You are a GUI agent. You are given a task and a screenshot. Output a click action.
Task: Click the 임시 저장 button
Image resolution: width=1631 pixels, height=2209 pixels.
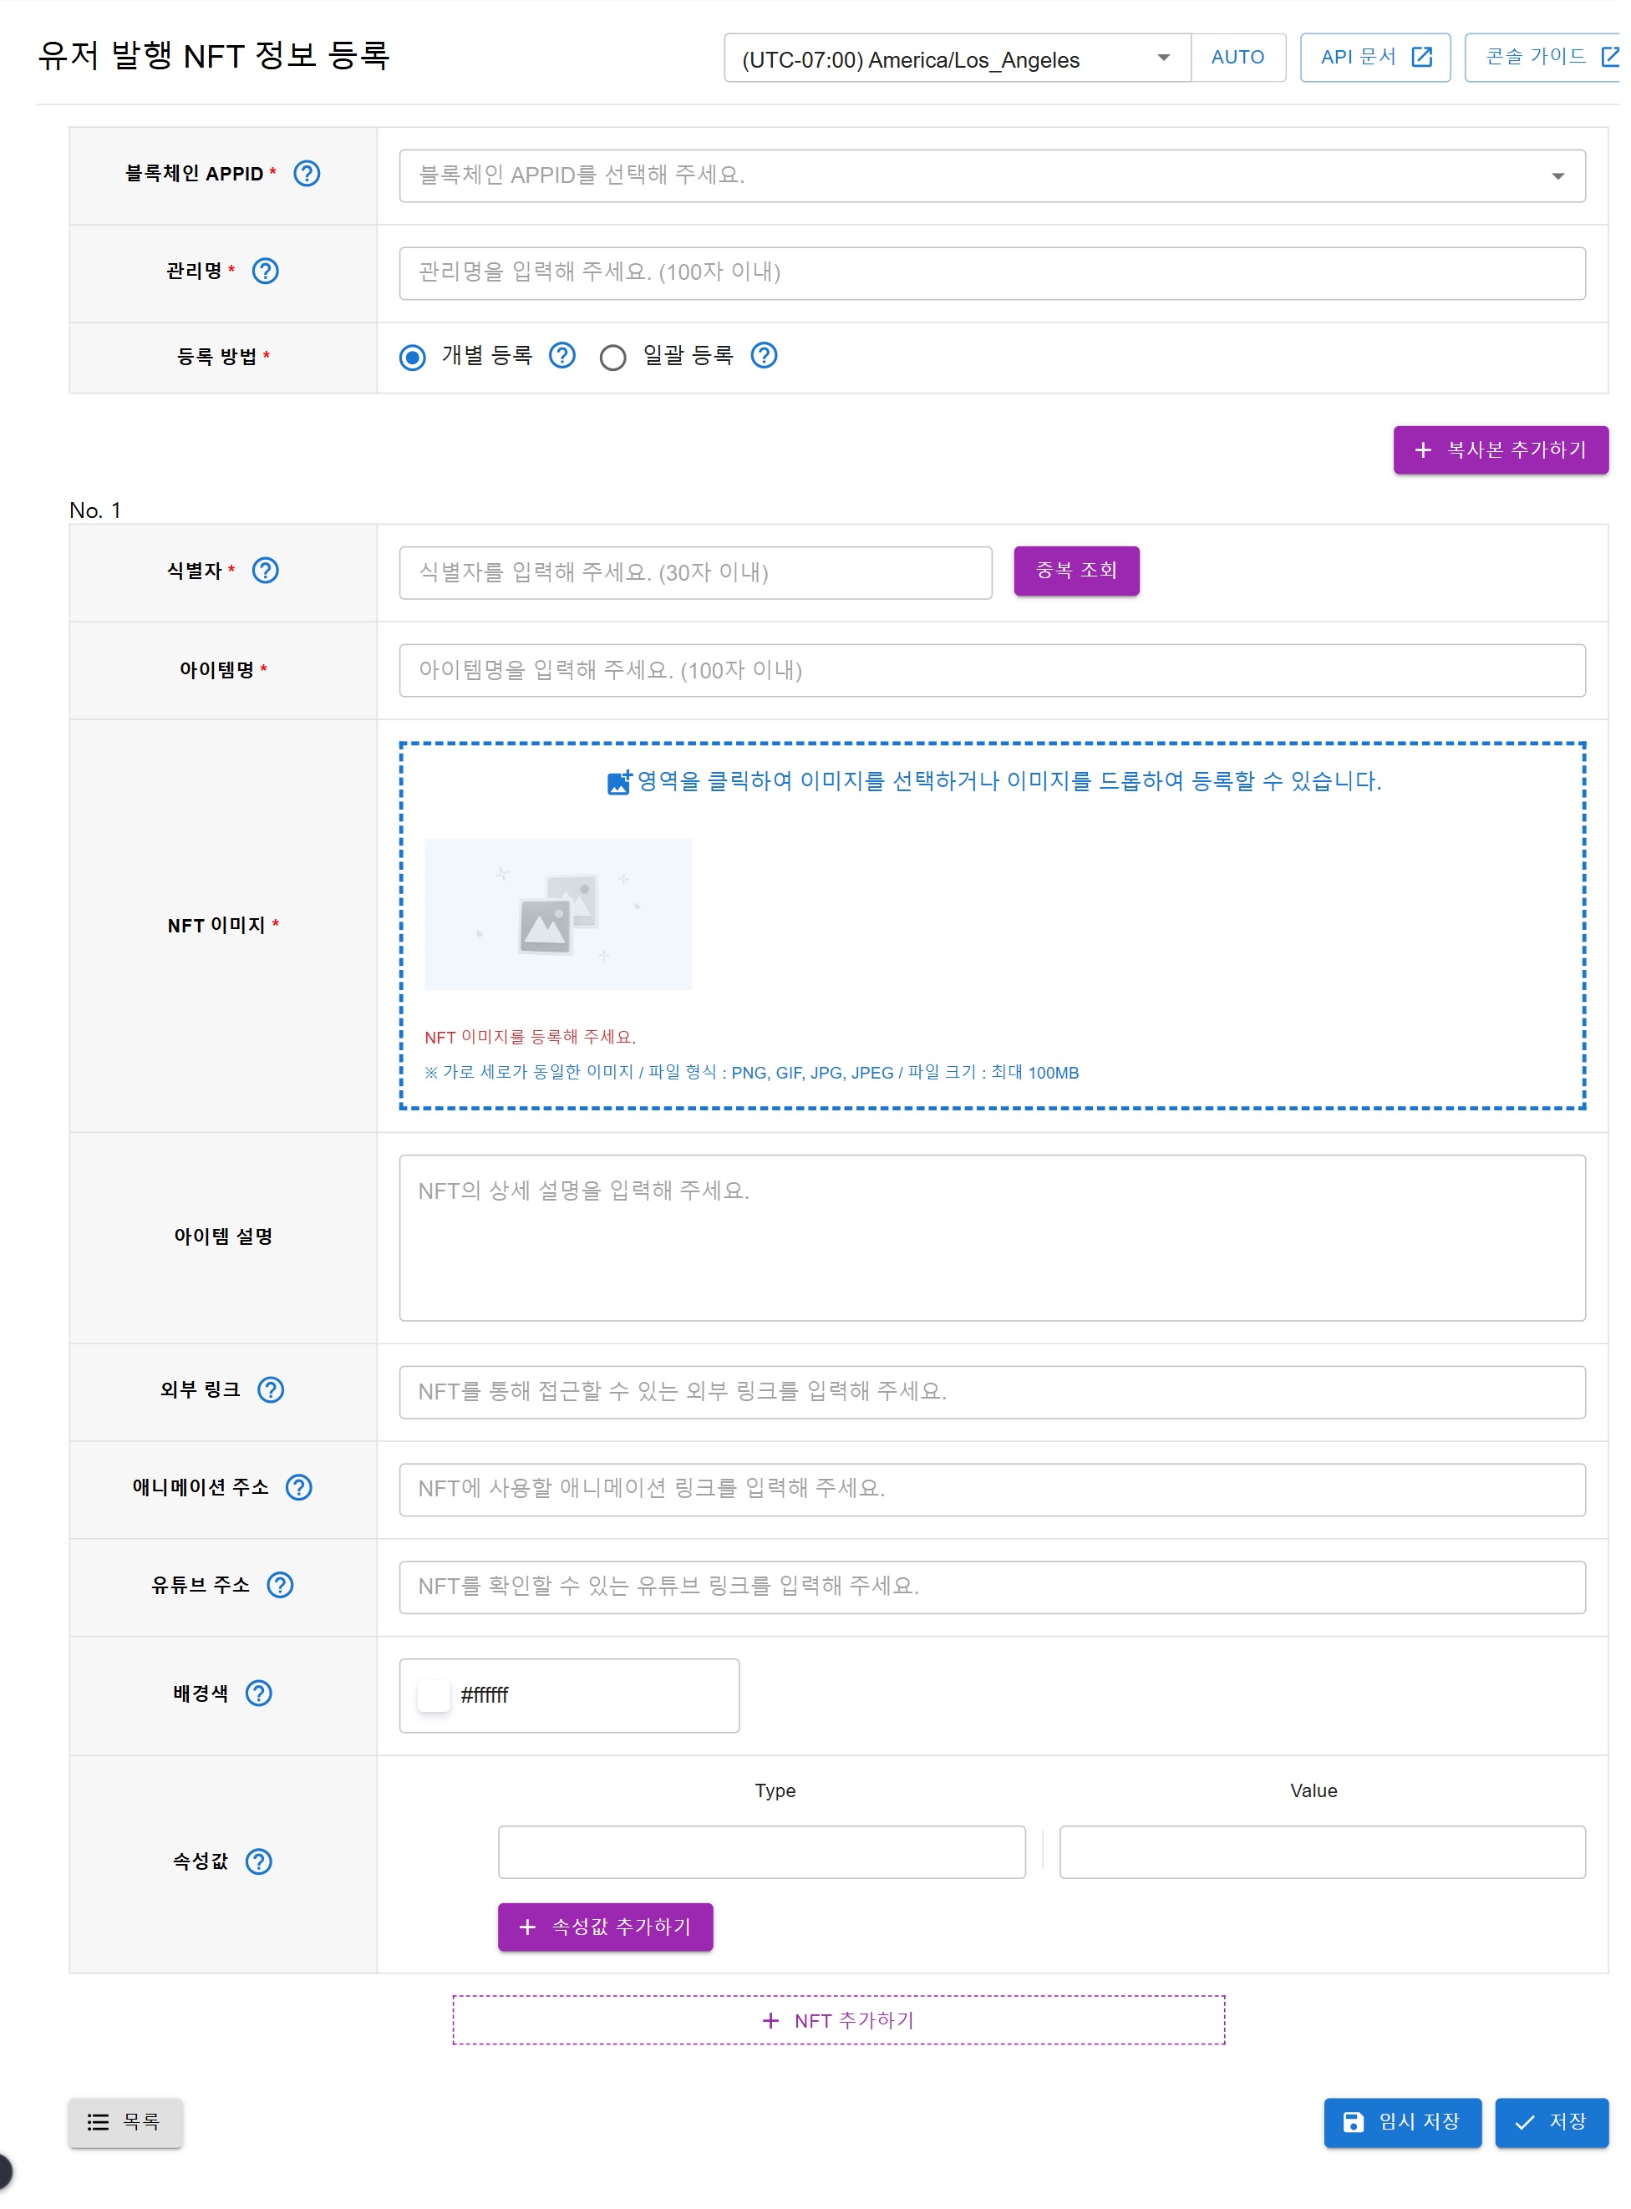pyautogui.click(x=1402, y=2123)
